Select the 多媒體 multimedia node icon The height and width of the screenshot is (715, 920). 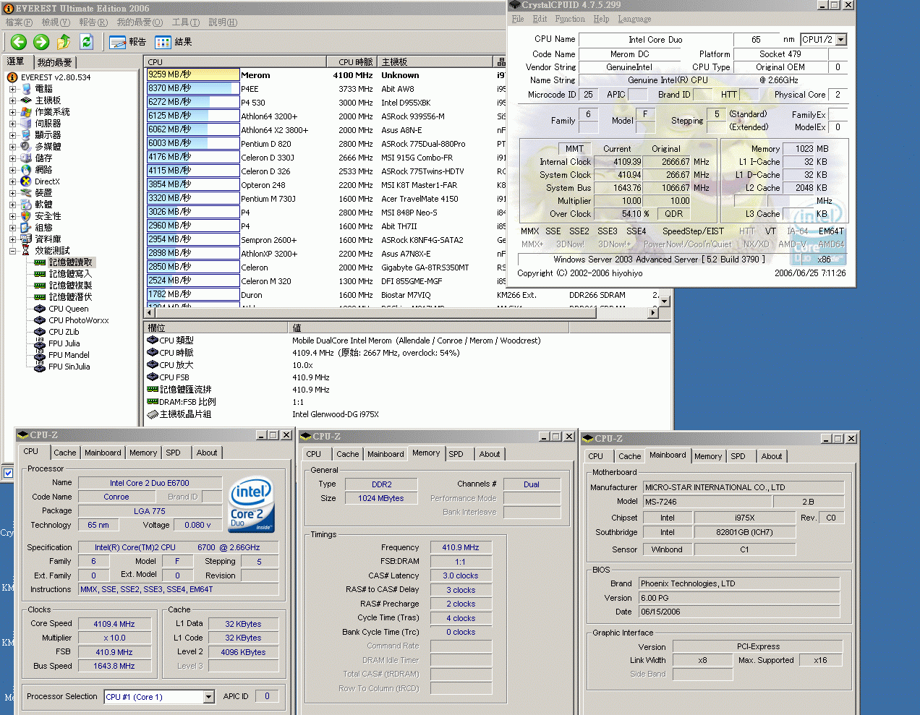[27, 146]
